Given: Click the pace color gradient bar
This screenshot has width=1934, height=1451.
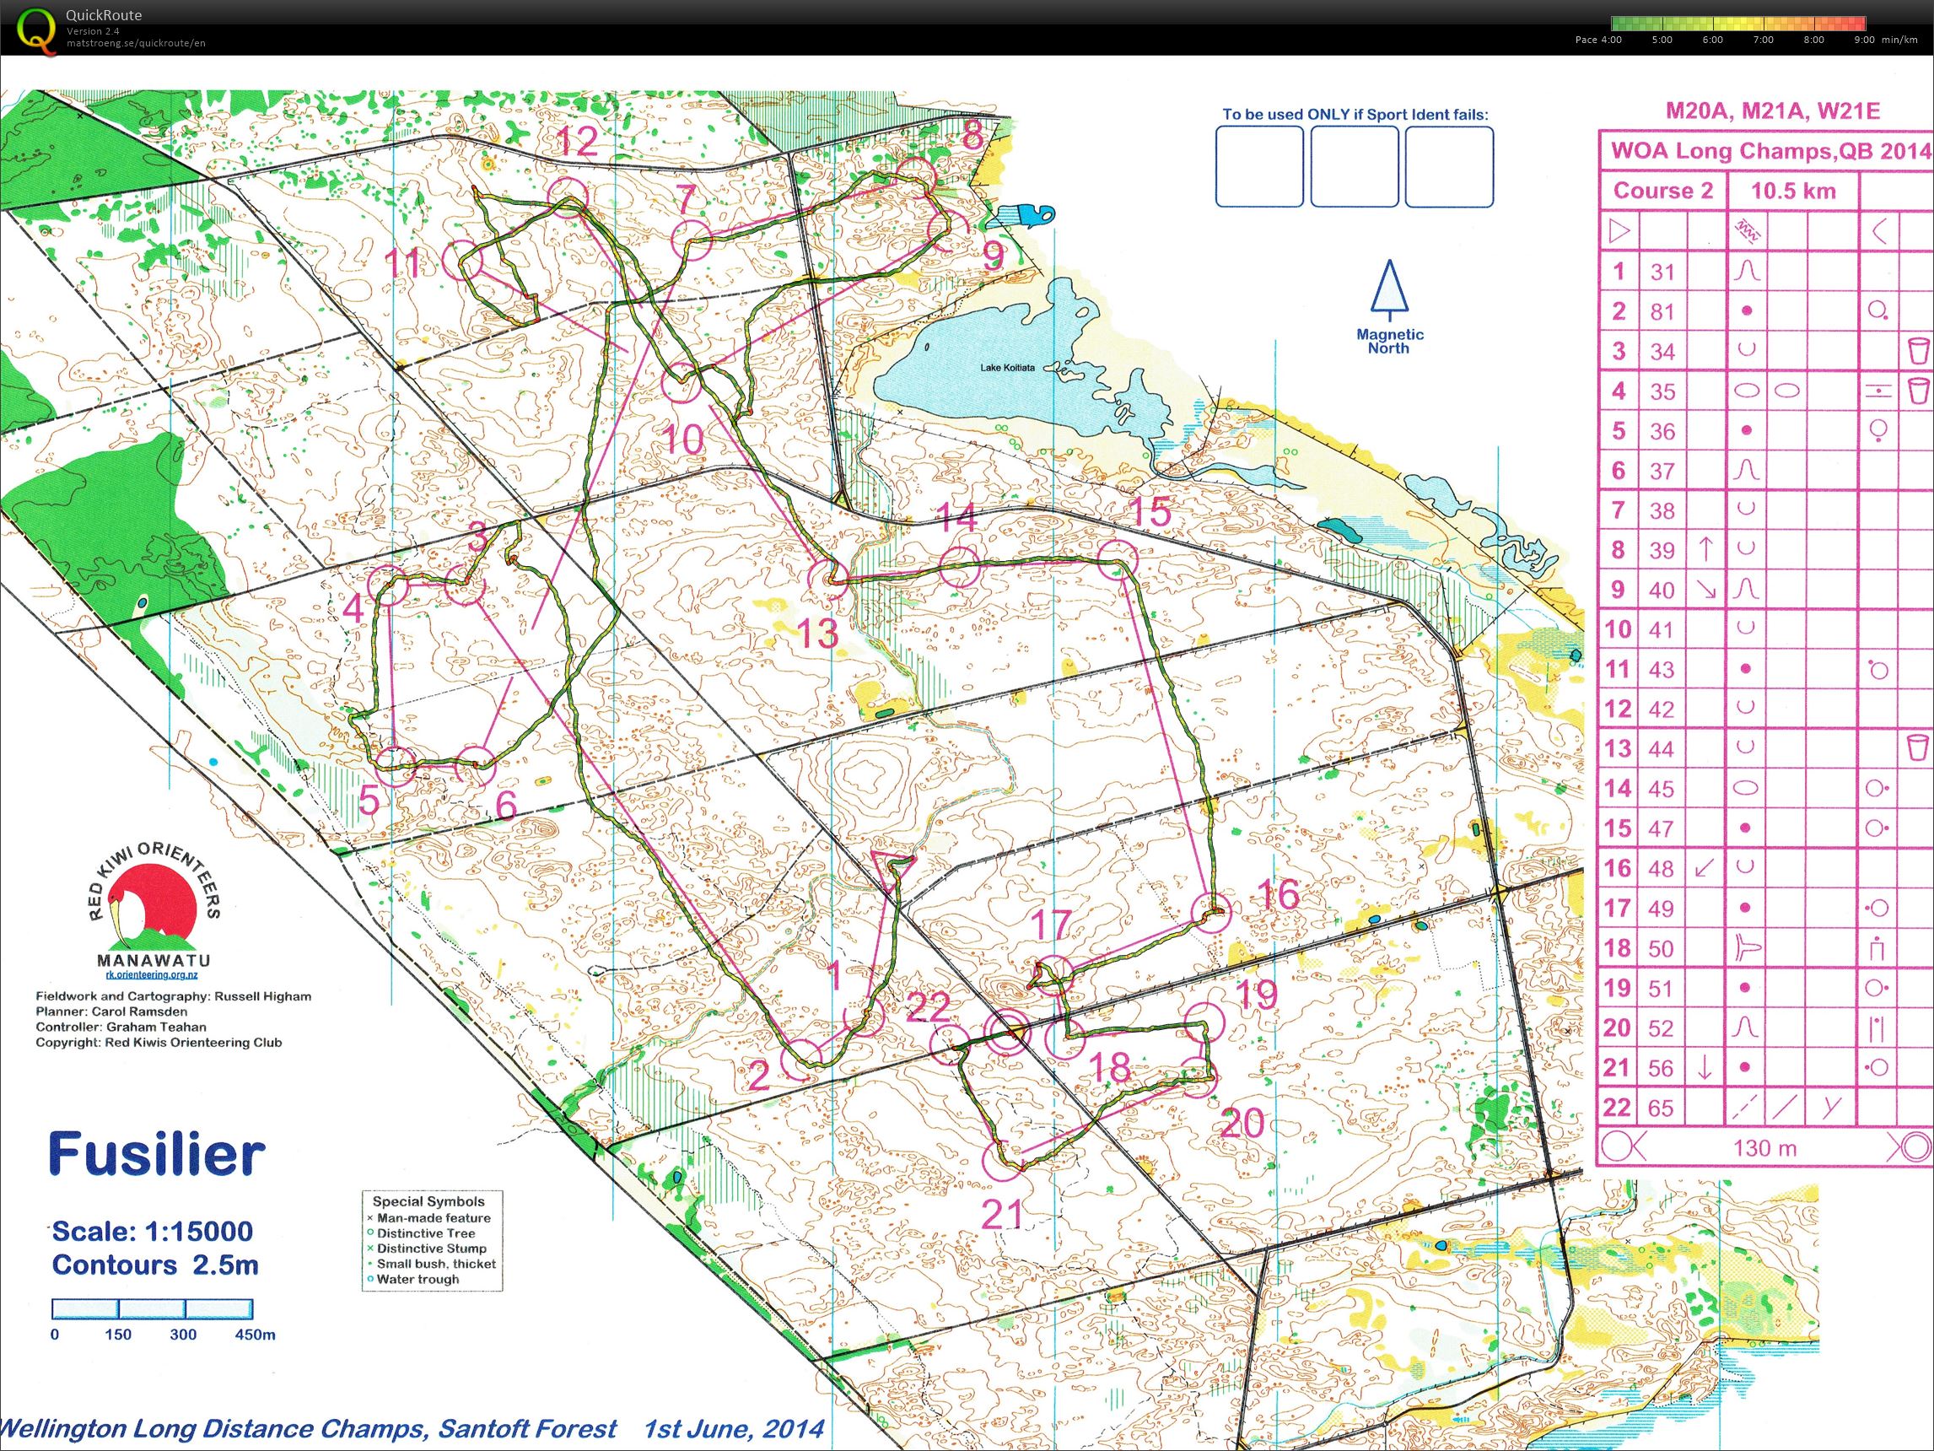Looking at the screenshot, I should click(1738, 23).
